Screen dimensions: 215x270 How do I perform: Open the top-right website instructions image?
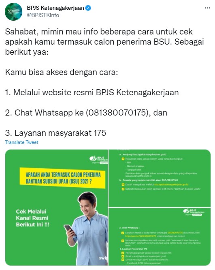160,178
